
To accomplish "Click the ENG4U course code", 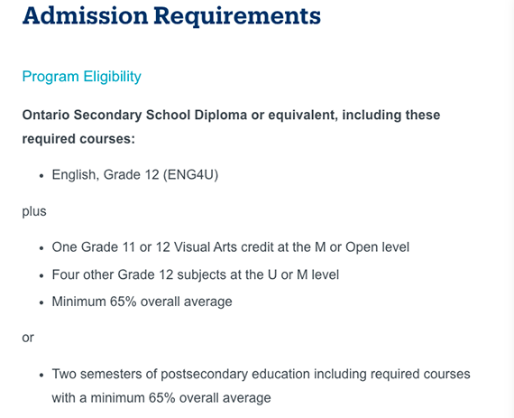I will click(190, 175).
